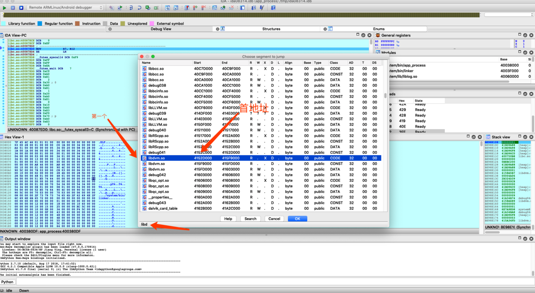Open the empty combo box at top right
The width and height of the screenshot is (535, 293).
point(509,15)
